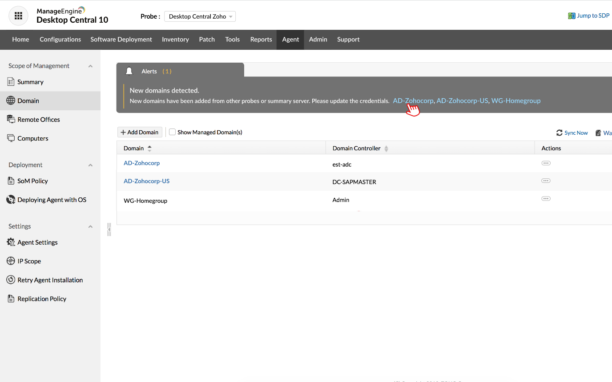
Task: Open AD-Zohocorp-US link in the alert banner
Action: pyautogui.click(x=462, y=101)
